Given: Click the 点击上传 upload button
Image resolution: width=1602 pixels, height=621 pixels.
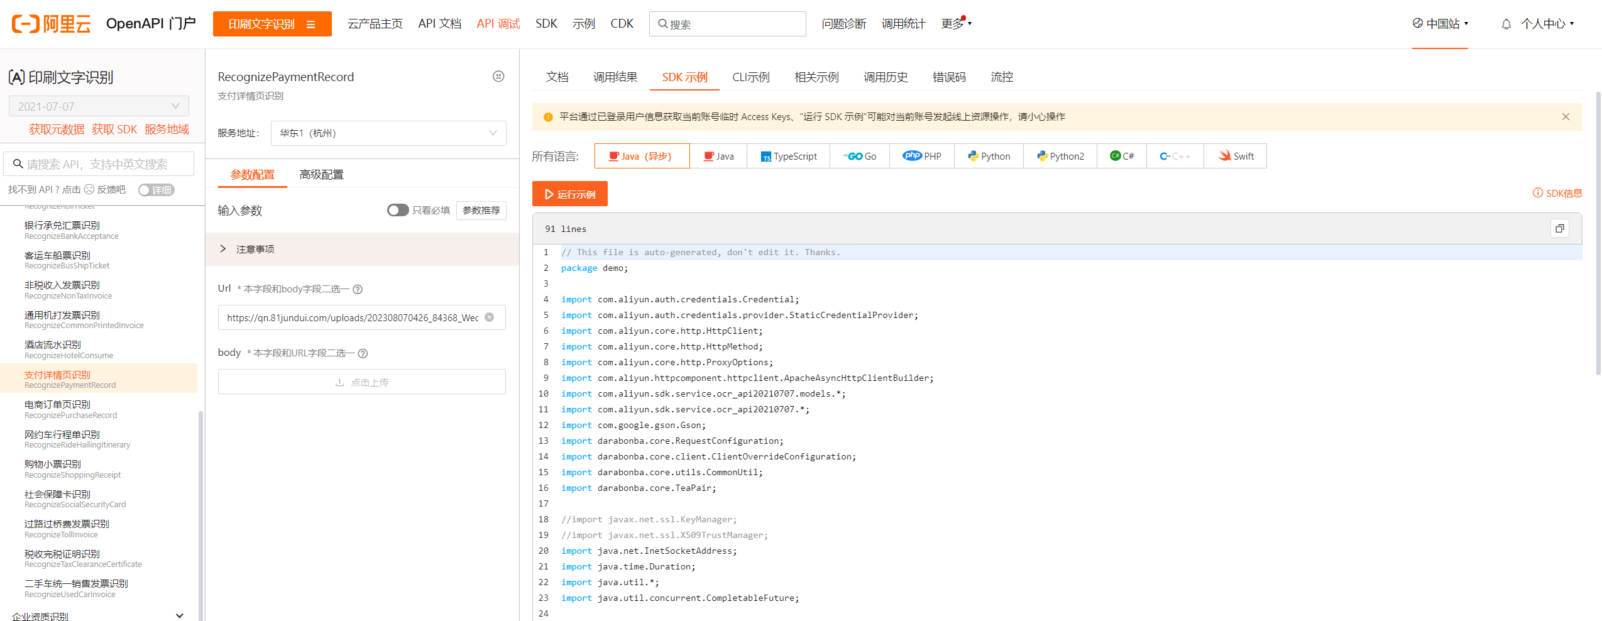Looking at the screenshot, I should (362, 382).
